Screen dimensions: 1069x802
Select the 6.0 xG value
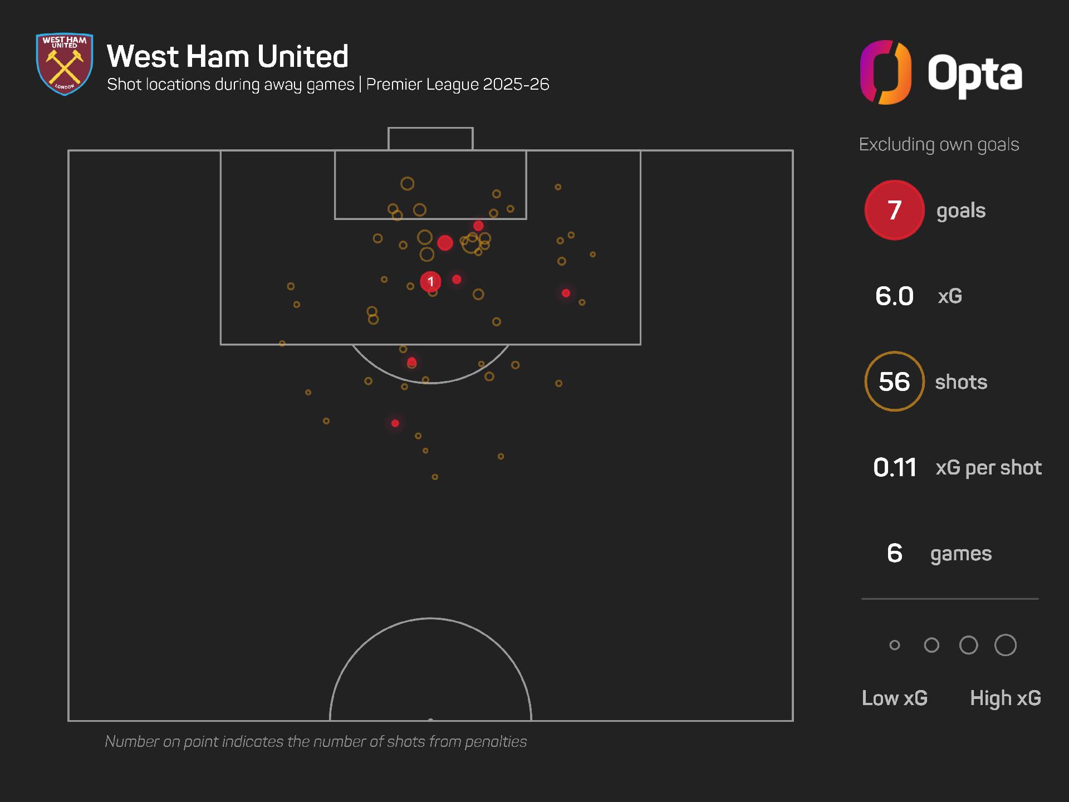(894, 296)
